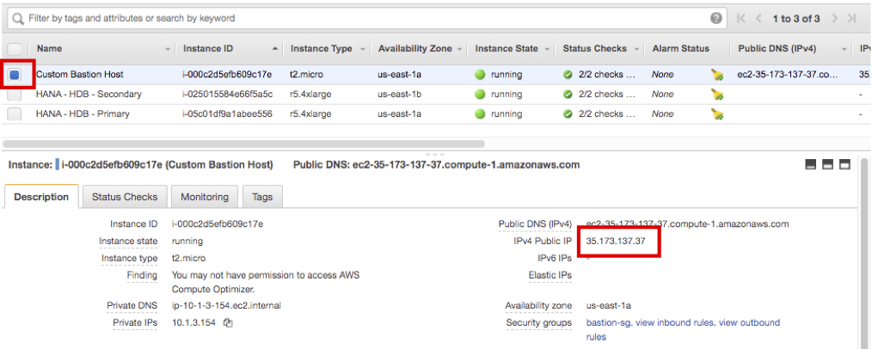Viewport: 872px width, 349px height.
Task: Select the HANA - HDB - Secondary checkbox
Action: 15,95
